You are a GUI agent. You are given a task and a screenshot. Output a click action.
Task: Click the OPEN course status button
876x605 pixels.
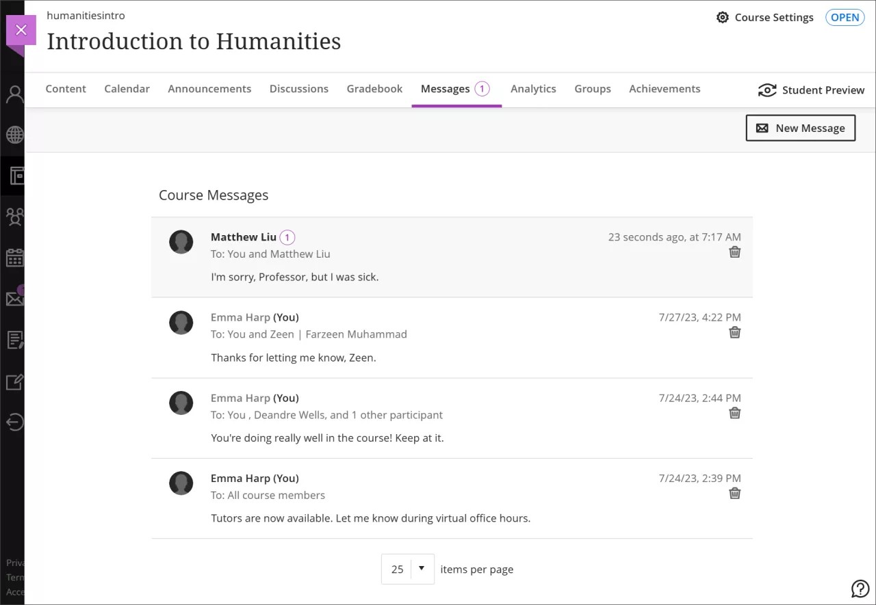(x=845, y=17)
